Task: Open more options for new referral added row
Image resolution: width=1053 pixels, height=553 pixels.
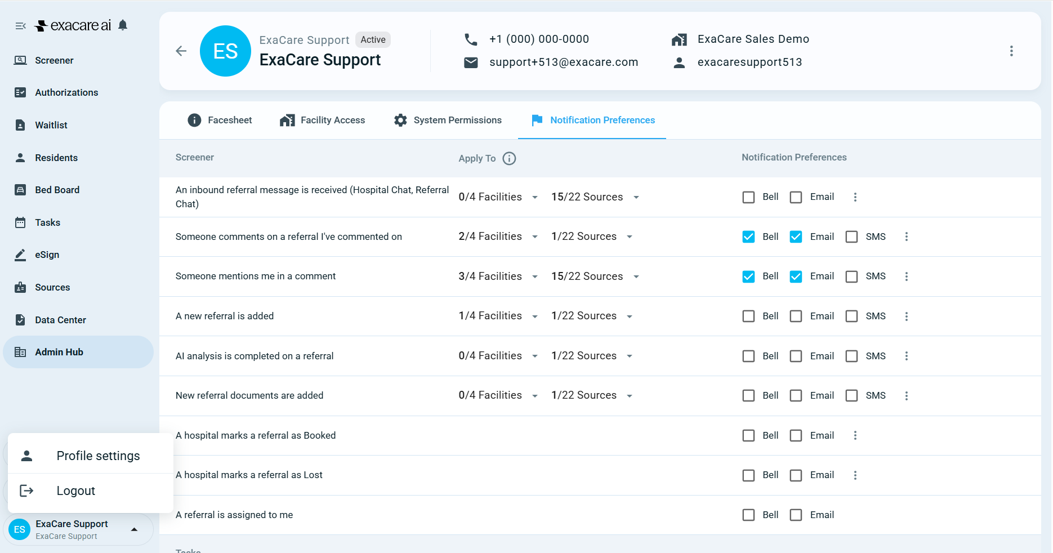Action: [906, 316]
